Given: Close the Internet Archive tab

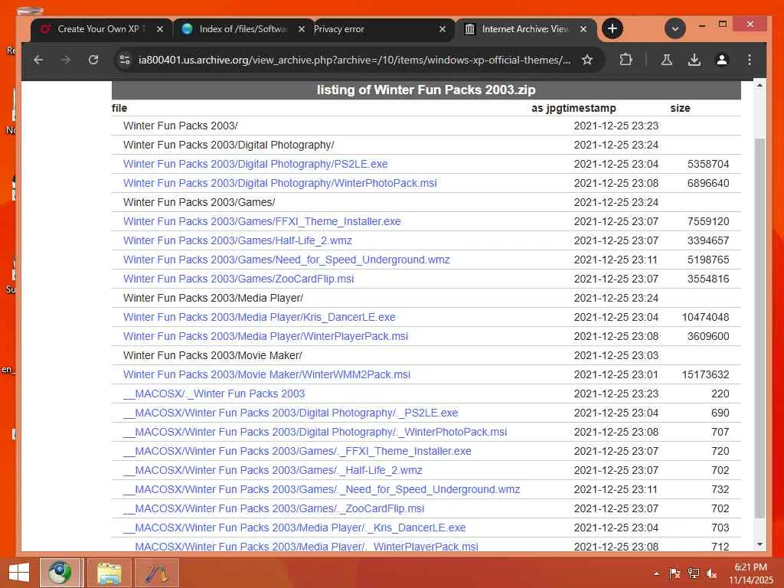Looking at the screenshot, I should [583, 29].
